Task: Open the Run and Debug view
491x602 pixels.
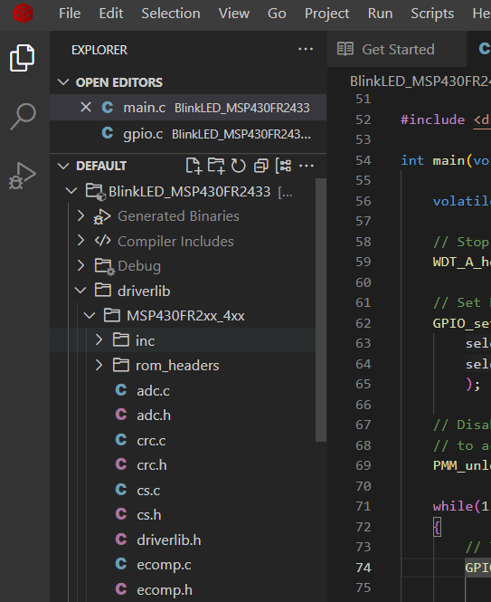Action: 23,176
